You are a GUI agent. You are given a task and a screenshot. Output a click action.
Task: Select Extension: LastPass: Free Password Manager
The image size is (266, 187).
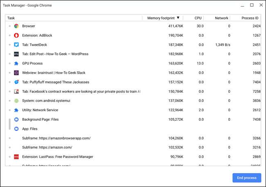(x=133, y=157)
